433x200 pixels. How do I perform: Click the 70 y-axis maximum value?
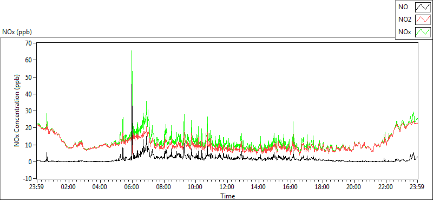(x=28, y=43)
